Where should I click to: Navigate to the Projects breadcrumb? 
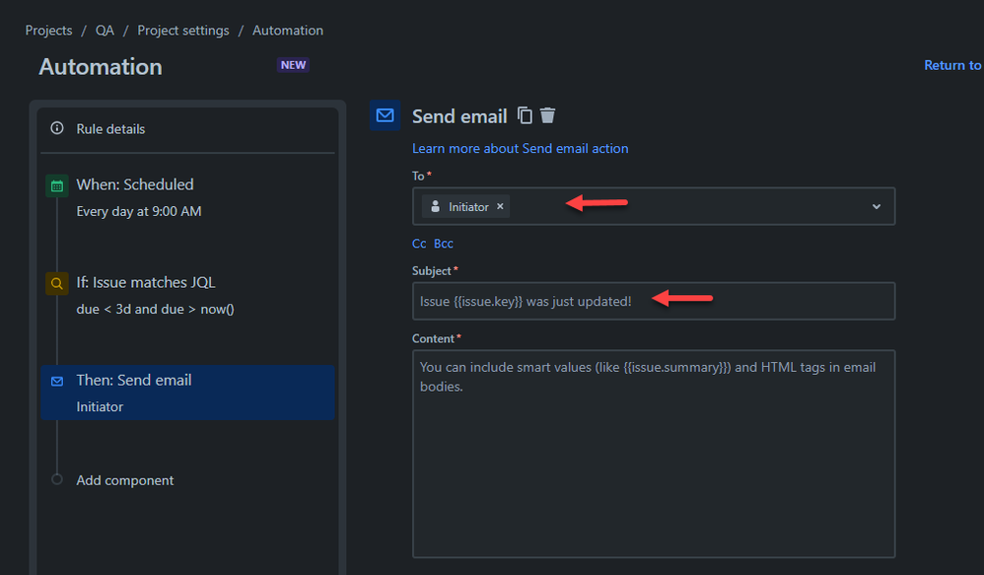[x=48, y=30]
